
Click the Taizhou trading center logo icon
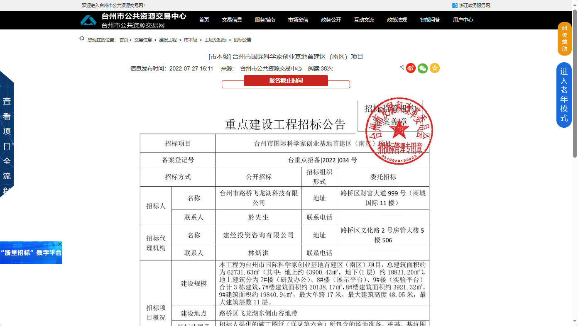(88, 20)
